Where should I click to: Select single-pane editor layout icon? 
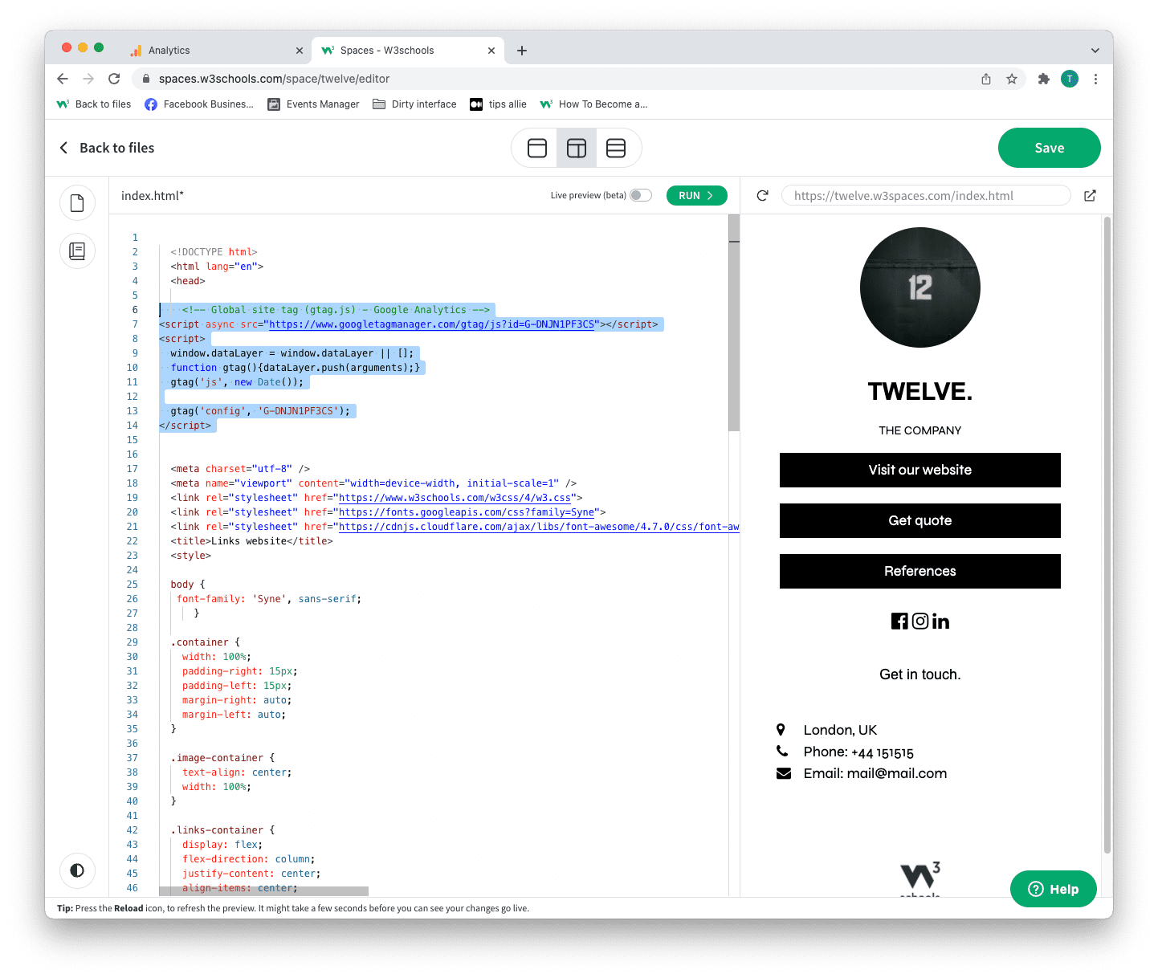coord(537,148)
